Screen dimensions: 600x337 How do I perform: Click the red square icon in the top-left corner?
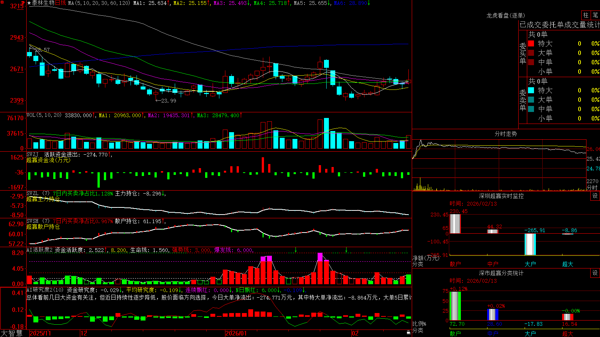pyautogui.click(x=2, y=2)
